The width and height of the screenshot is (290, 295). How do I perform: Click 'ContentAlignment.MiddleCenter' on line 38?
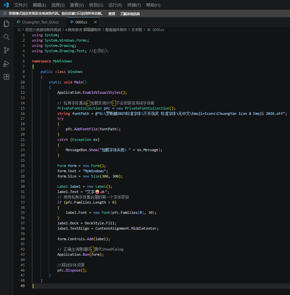(x=126, y=228)
